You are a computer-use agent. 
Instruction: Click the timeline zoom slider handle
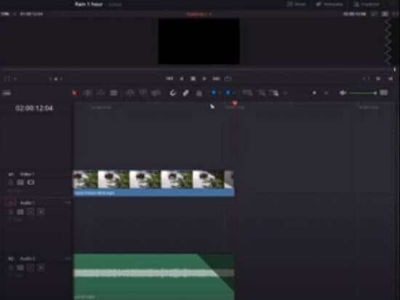coord(314,93)
